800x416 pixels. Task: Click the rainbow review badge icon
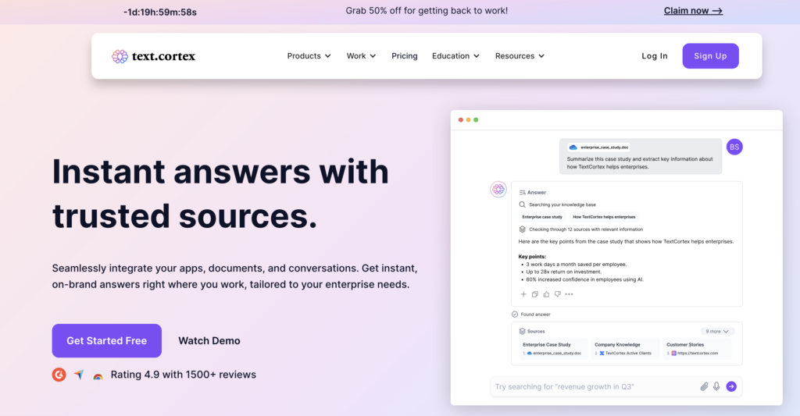98,376
